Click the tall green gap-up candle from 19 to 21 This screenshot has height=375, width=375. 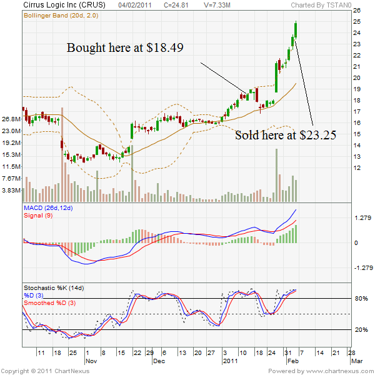(x=276, y=77)
